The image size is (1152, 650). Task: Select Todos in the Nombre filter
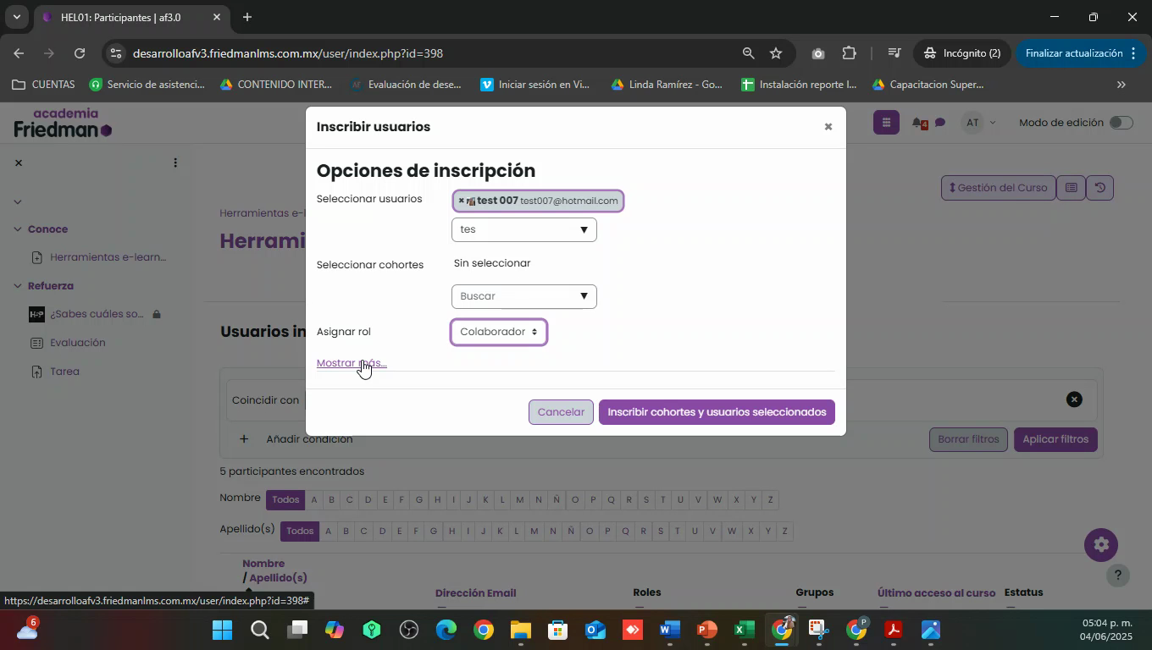coord(285,499)
